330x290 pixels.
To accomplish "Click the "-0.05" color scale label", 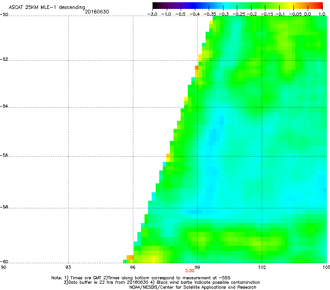I will 295,14.
